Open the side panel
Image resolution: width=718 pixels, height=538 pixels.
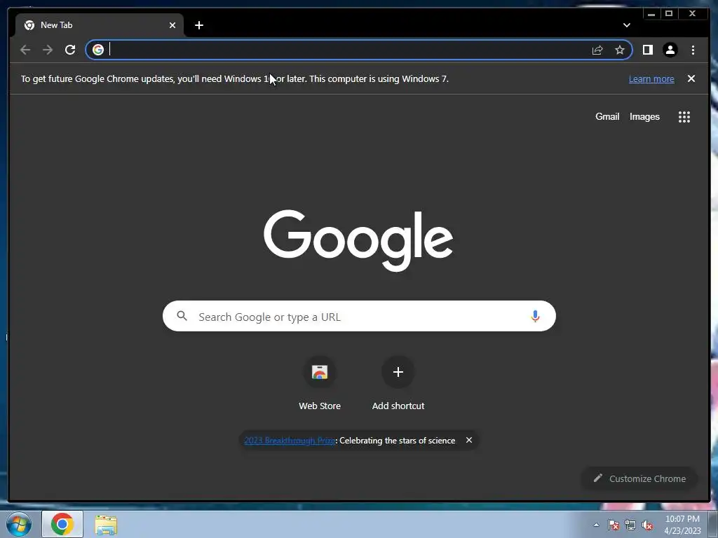pos(647,50)
